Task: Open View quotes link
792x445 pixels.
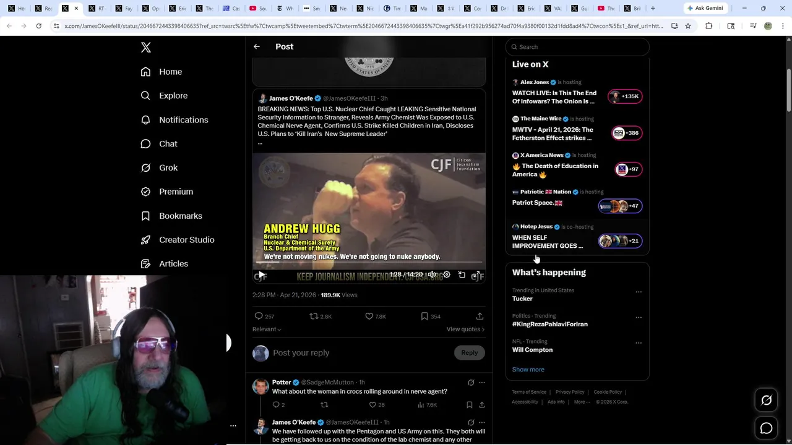Action: 465,329
